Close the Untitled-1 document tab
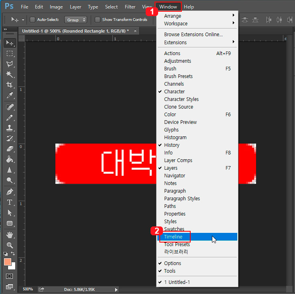 point(135,31)
